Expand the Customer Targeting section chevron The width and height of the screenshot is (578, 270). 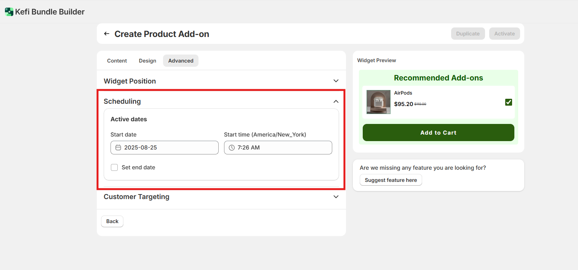point(336,197)
